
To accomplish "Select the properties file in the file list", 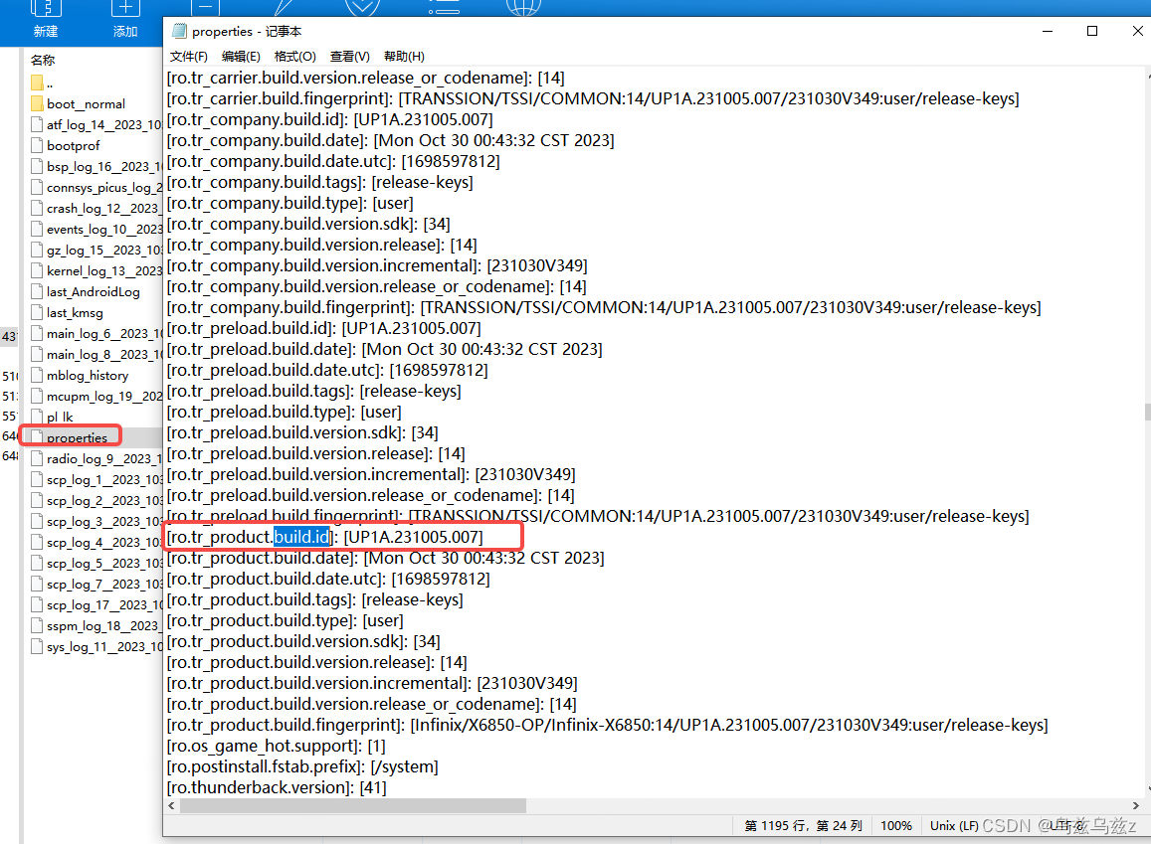I will tap(76, 436).
